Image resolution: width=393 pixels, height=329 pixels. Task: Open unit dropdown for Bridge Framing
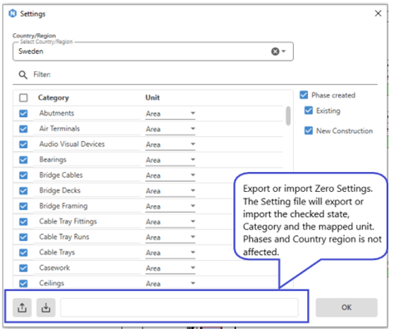tap(193, 206)
